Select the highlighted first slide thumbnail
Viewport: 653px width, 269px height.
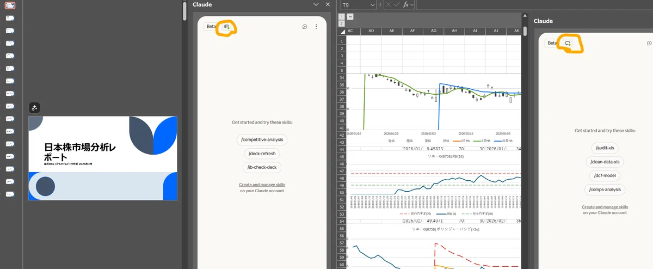tap(10, 5)
